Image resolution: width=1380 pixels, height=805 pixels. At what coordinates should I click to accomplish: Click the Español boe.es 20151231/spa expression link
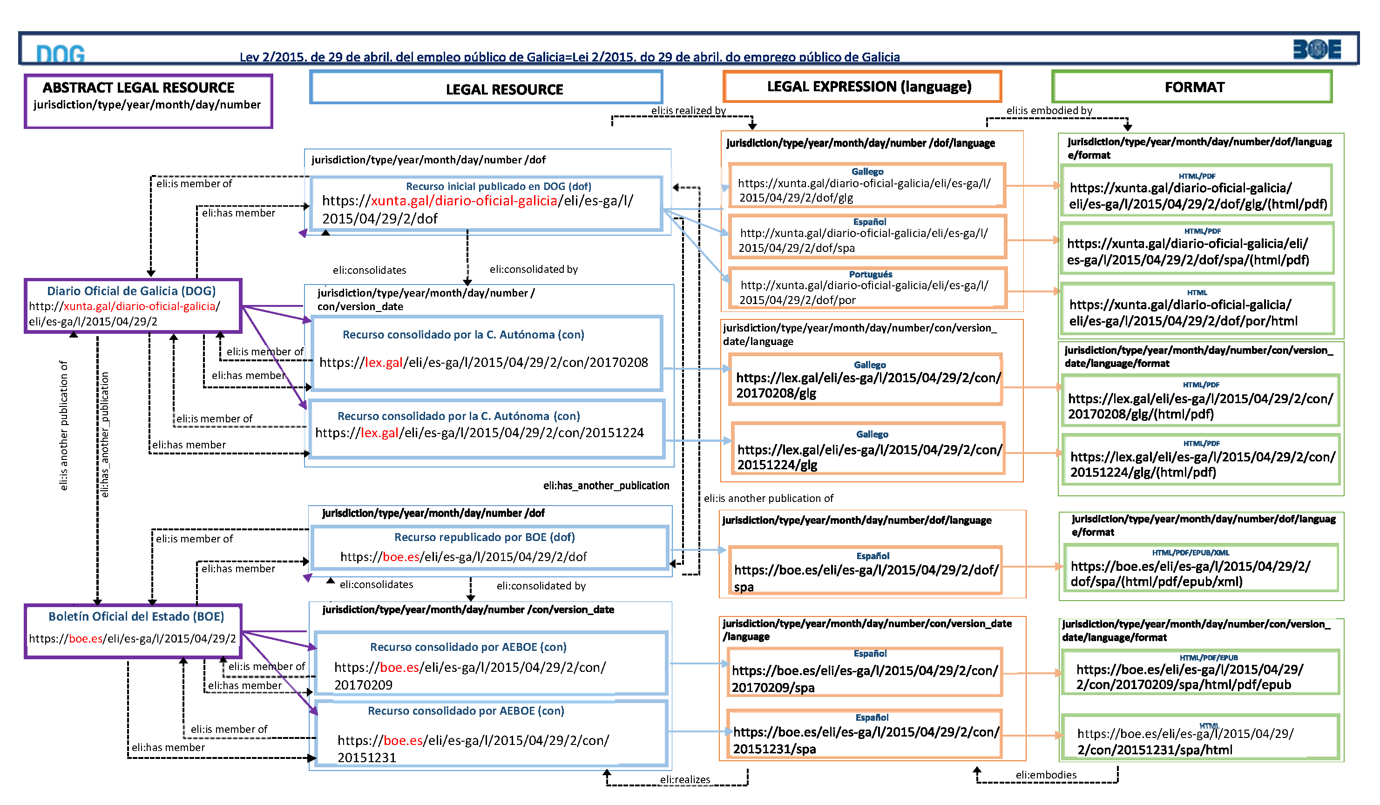pyautogui.click(x=866, y=740)
